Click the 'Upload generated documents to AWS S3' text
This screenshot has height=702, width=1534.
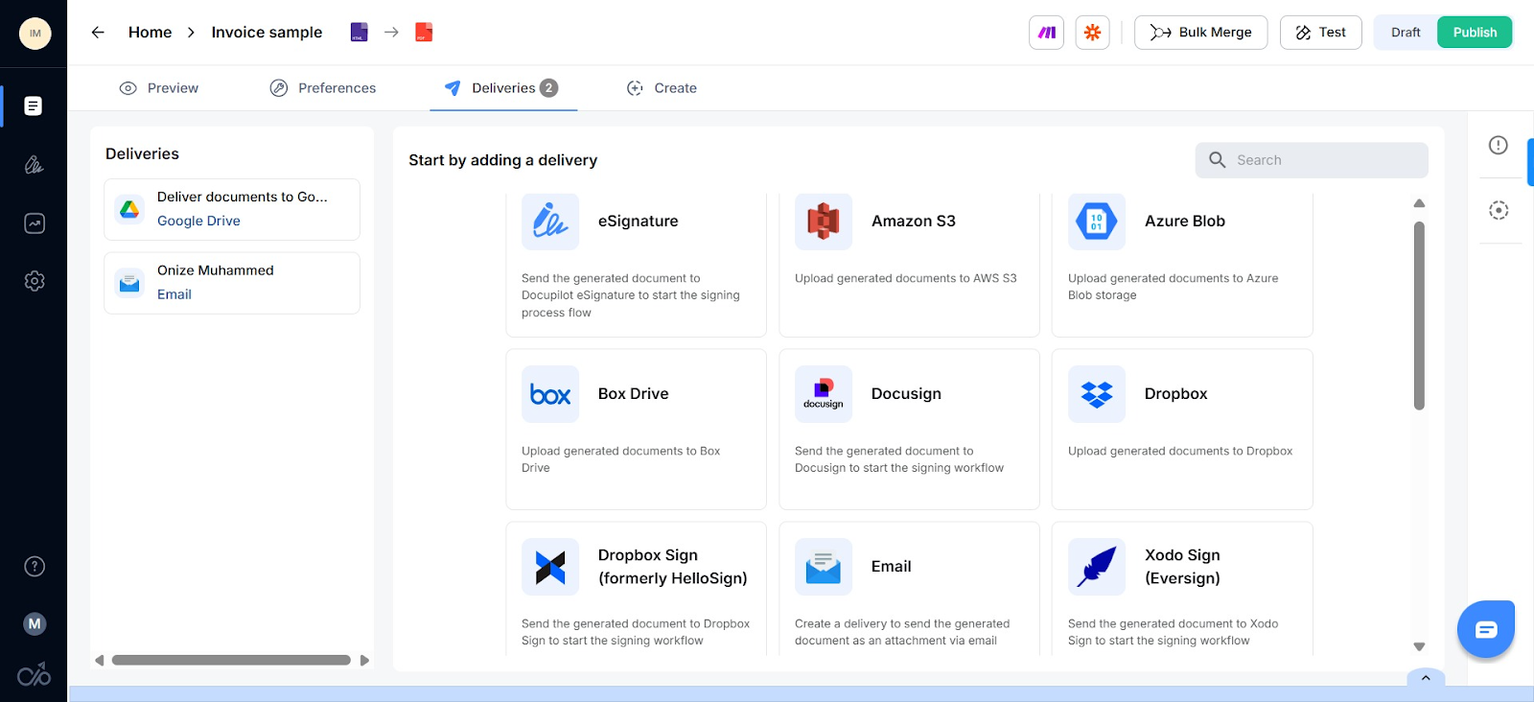pos(906,278)
